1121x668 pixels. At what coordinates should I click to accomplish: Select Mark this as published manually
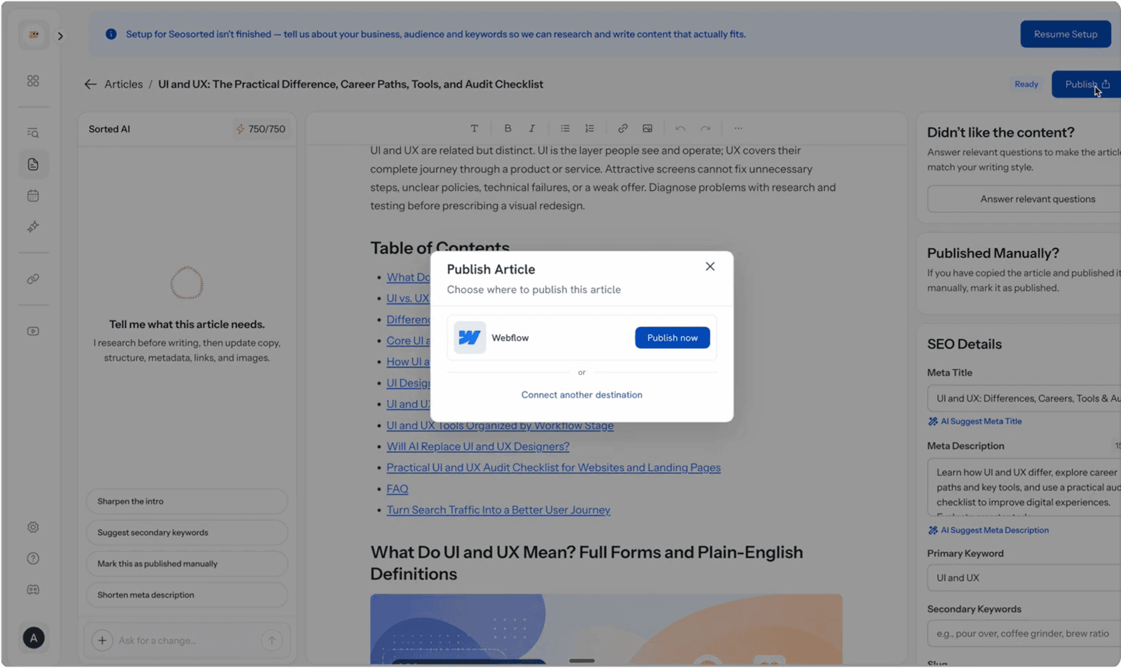click(x=187, y=564)
